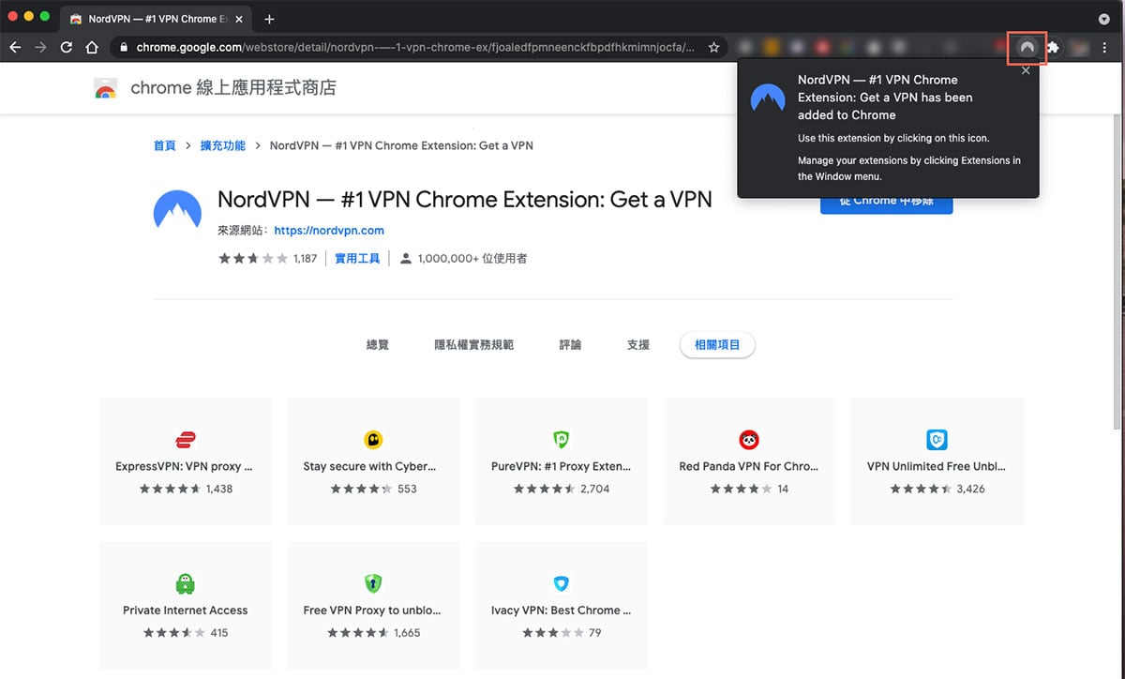The width and height of the screenshot is (1125, 679).
Task: Select the 相關項目 related tab
Action: click(717, 345)
